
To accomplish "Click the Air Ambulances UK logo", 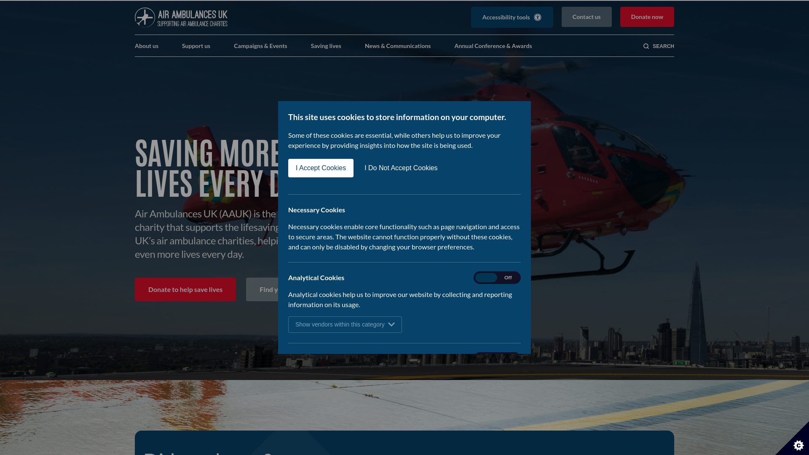I will click(x=181, y=17).
